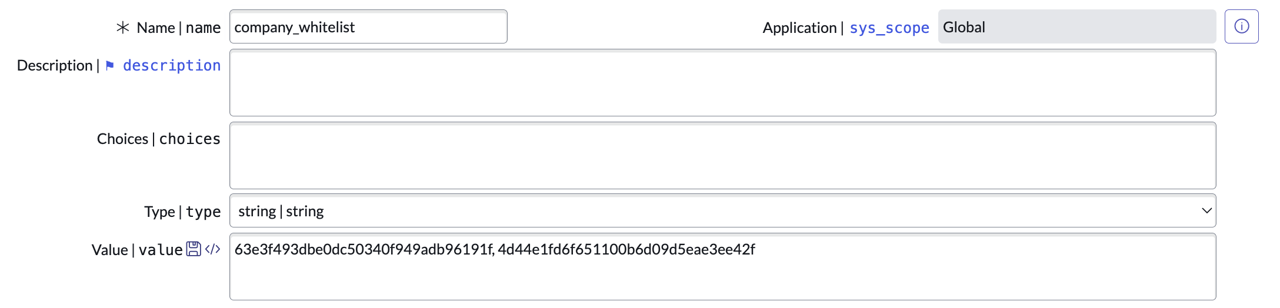Click the Description label text
1280x308 pixels.
click(x=55, y=65)
